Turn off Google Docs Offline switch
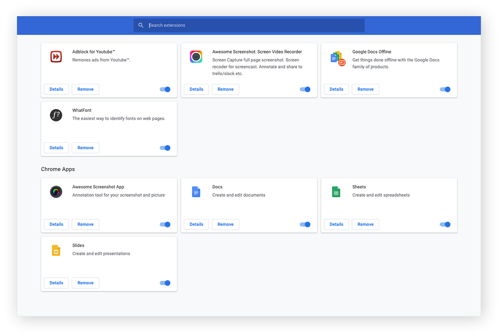498x333 pixels. [445, 89]
